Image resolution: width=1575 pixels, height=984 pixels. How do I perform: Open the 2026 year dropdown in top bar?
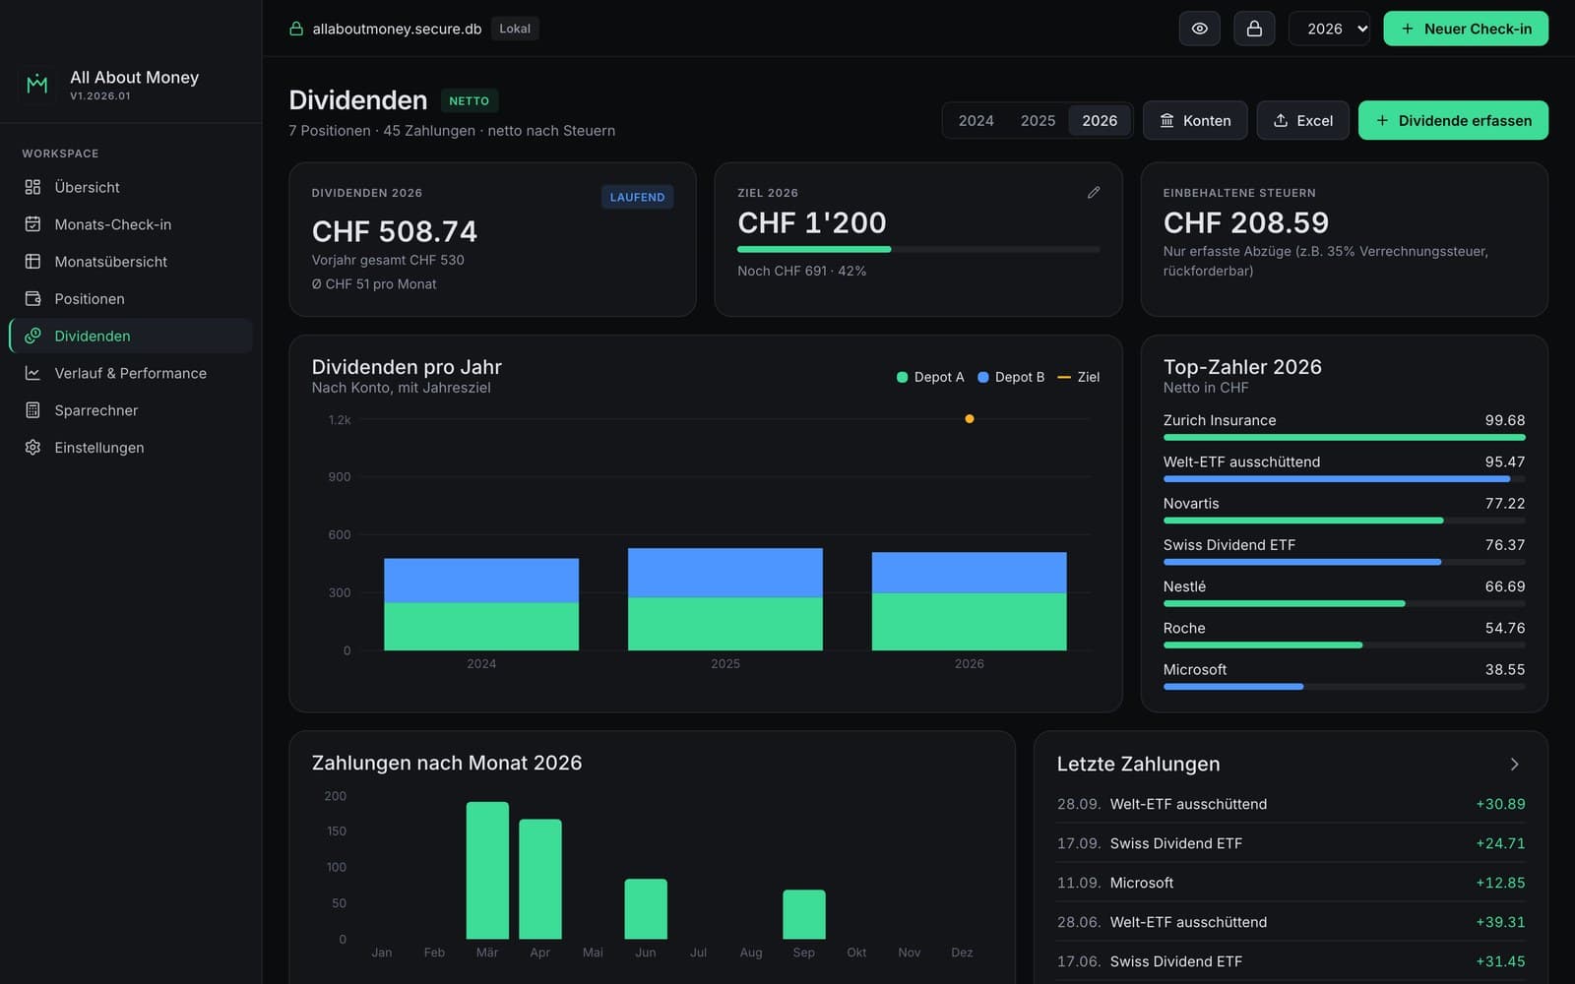1329,29
